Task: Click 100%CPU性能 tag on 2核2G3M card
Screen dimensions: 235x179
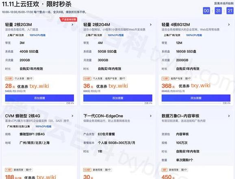Action: tap(37, 35)
